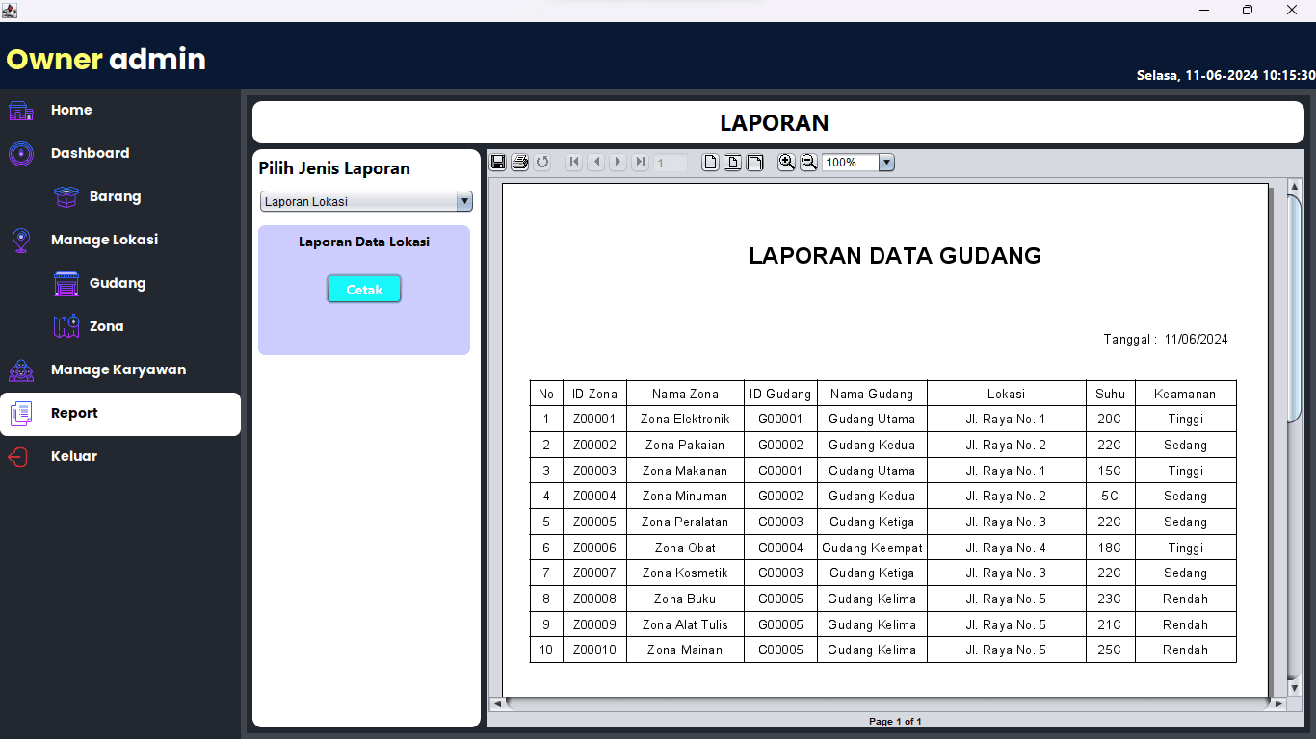Open Manage Karyawan in the sidebar
This screenshot has width=1316, height=739.
[x=118, y=369]
